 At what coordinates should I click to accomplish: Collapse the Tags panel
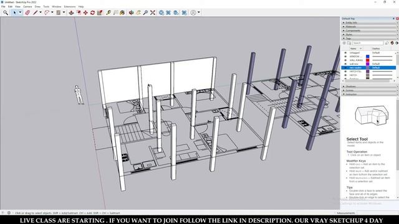370,39
